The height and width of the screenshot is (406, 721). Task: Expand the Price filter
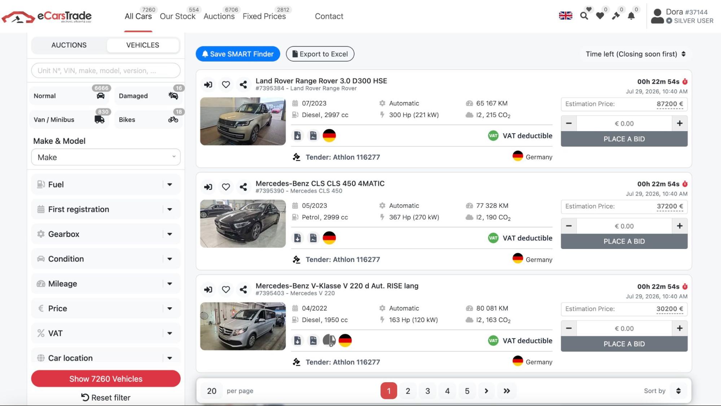106,308
